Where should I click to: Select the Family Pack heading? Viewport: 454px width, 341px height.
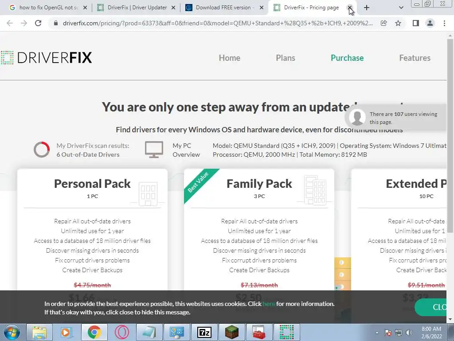point(259,183)
